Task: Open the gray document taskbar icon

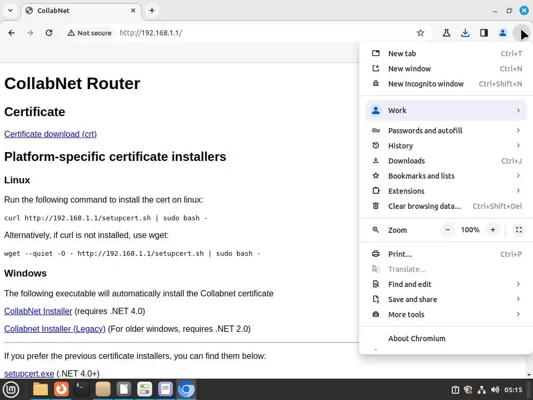Action: tap(124, 389)
